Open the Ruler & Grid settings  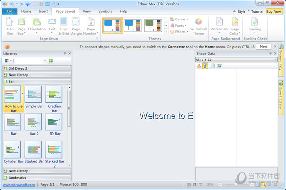point(63,26)
